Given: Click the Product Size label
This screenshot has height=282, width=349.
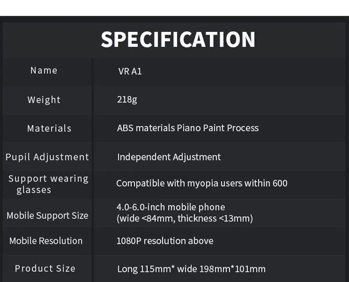Looking at the screenshot, I should tap(45, 268).
